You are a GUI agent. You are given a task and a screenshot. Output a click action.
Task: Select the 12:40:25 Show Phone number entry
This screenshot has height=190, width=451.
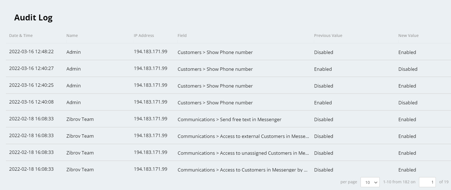215,86
